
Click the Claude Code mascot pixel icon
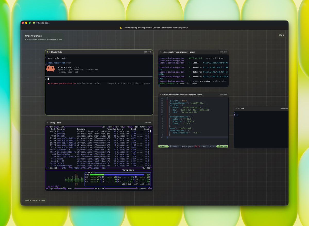[x=51, y=69]
